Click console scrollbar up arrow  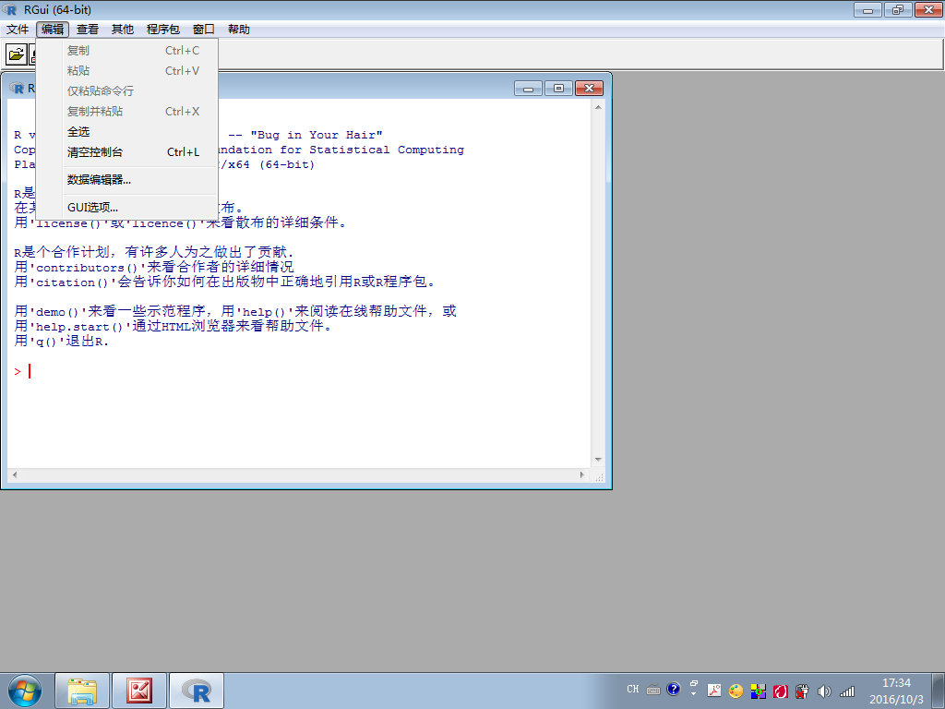(x=598, y=107)
